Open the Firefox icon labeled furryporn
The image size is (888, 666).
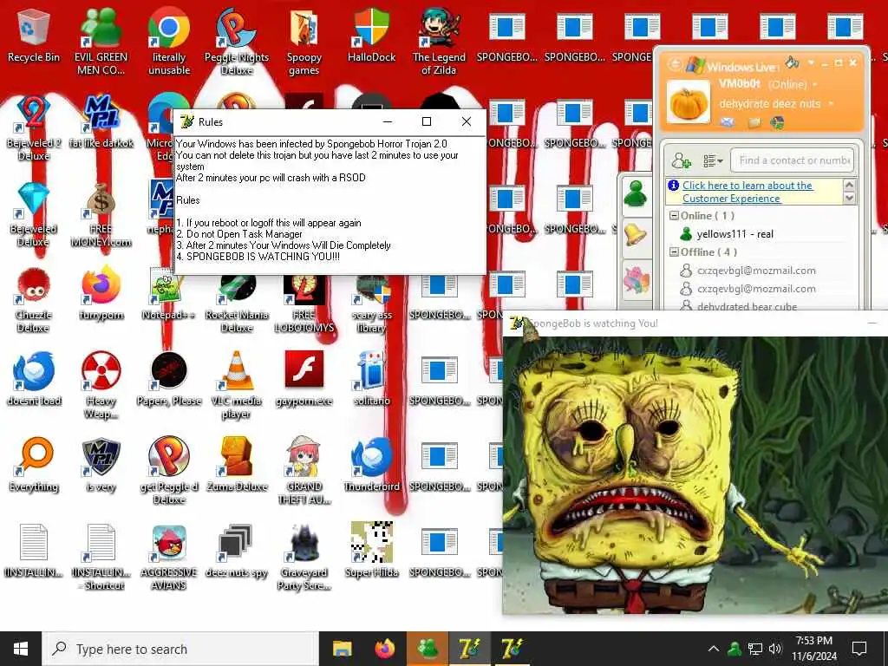point(101,295)
